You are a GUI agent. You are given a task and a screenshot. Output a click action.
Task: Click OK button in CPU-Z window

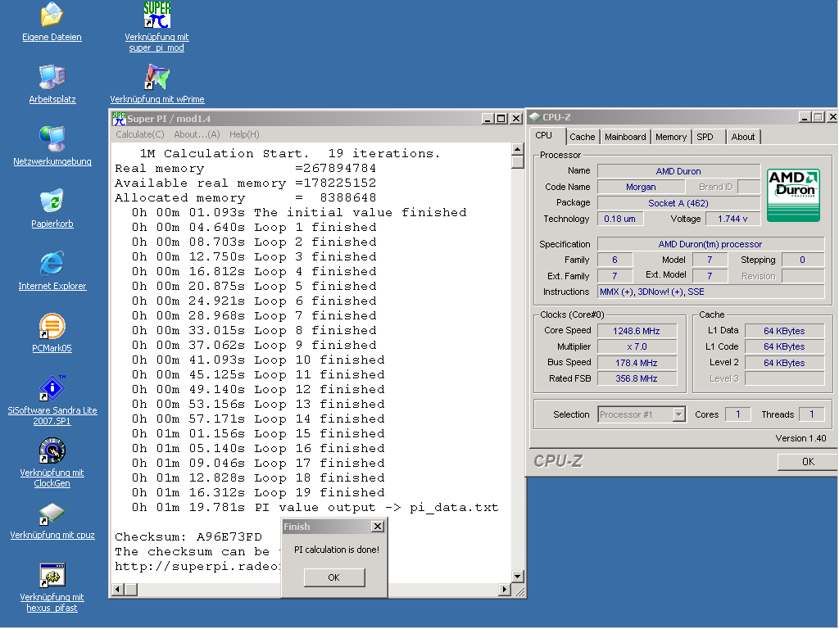click(807, 462)
